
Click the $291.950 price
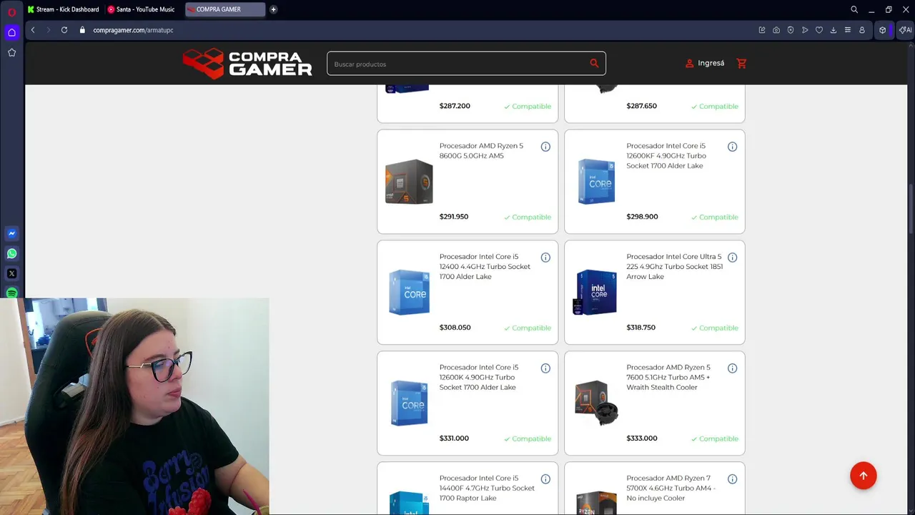coord(454,217)
